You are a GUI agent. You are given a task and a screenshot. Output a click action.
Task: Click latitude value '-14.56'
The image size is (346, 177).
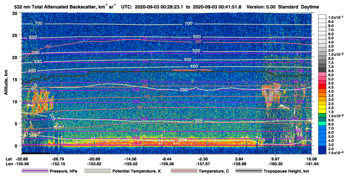click(x=130, y=159)
